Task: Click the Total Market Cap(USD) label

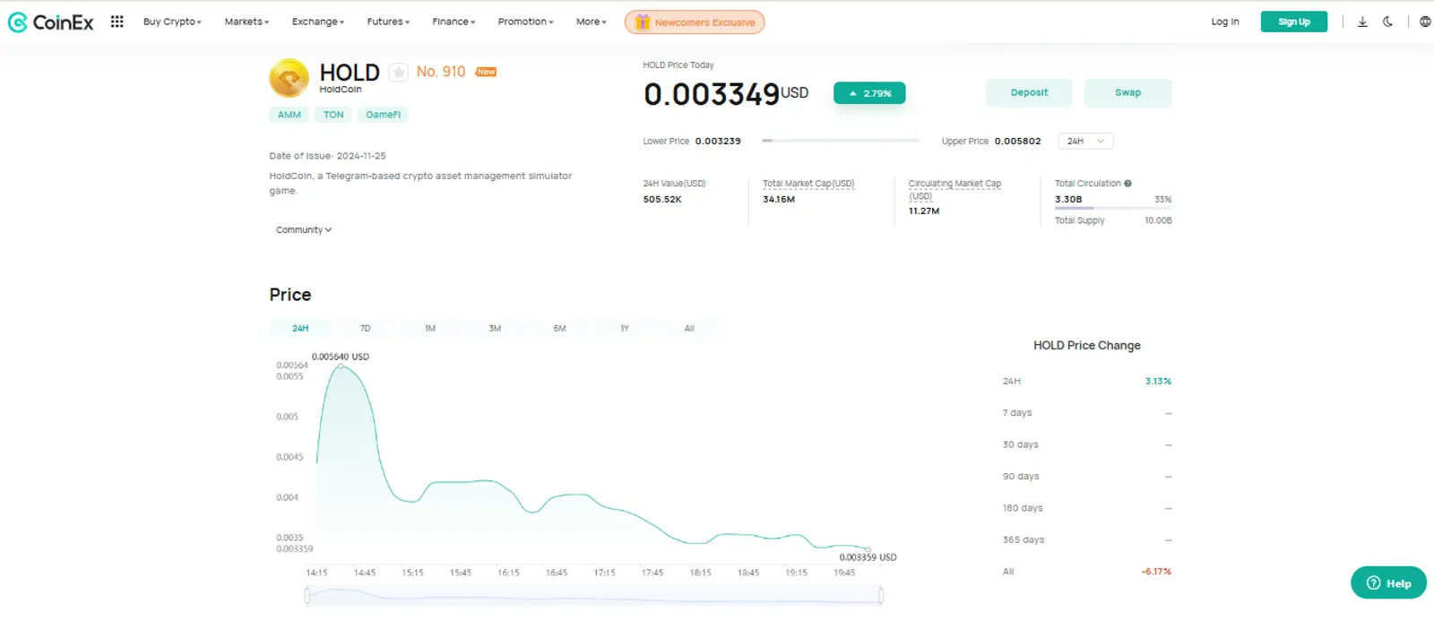Action: click(x=808, y=184)
